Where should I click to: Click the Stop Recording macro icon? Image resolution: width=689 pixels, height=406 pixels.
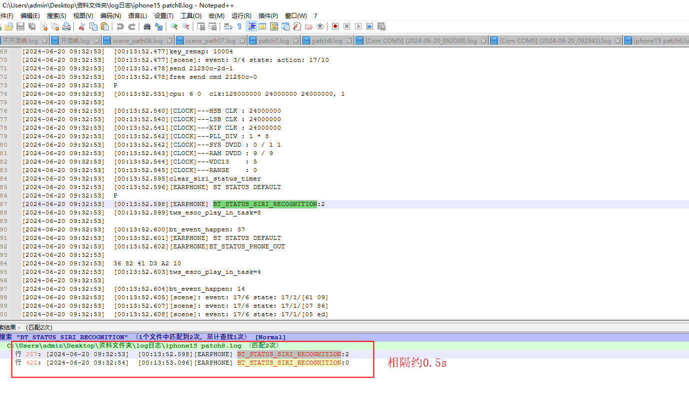pos(346,26)
